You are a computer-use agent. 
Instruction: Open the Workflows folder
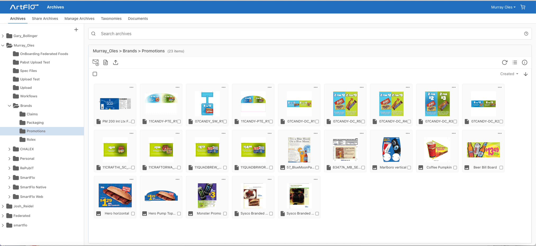point(29,96)
